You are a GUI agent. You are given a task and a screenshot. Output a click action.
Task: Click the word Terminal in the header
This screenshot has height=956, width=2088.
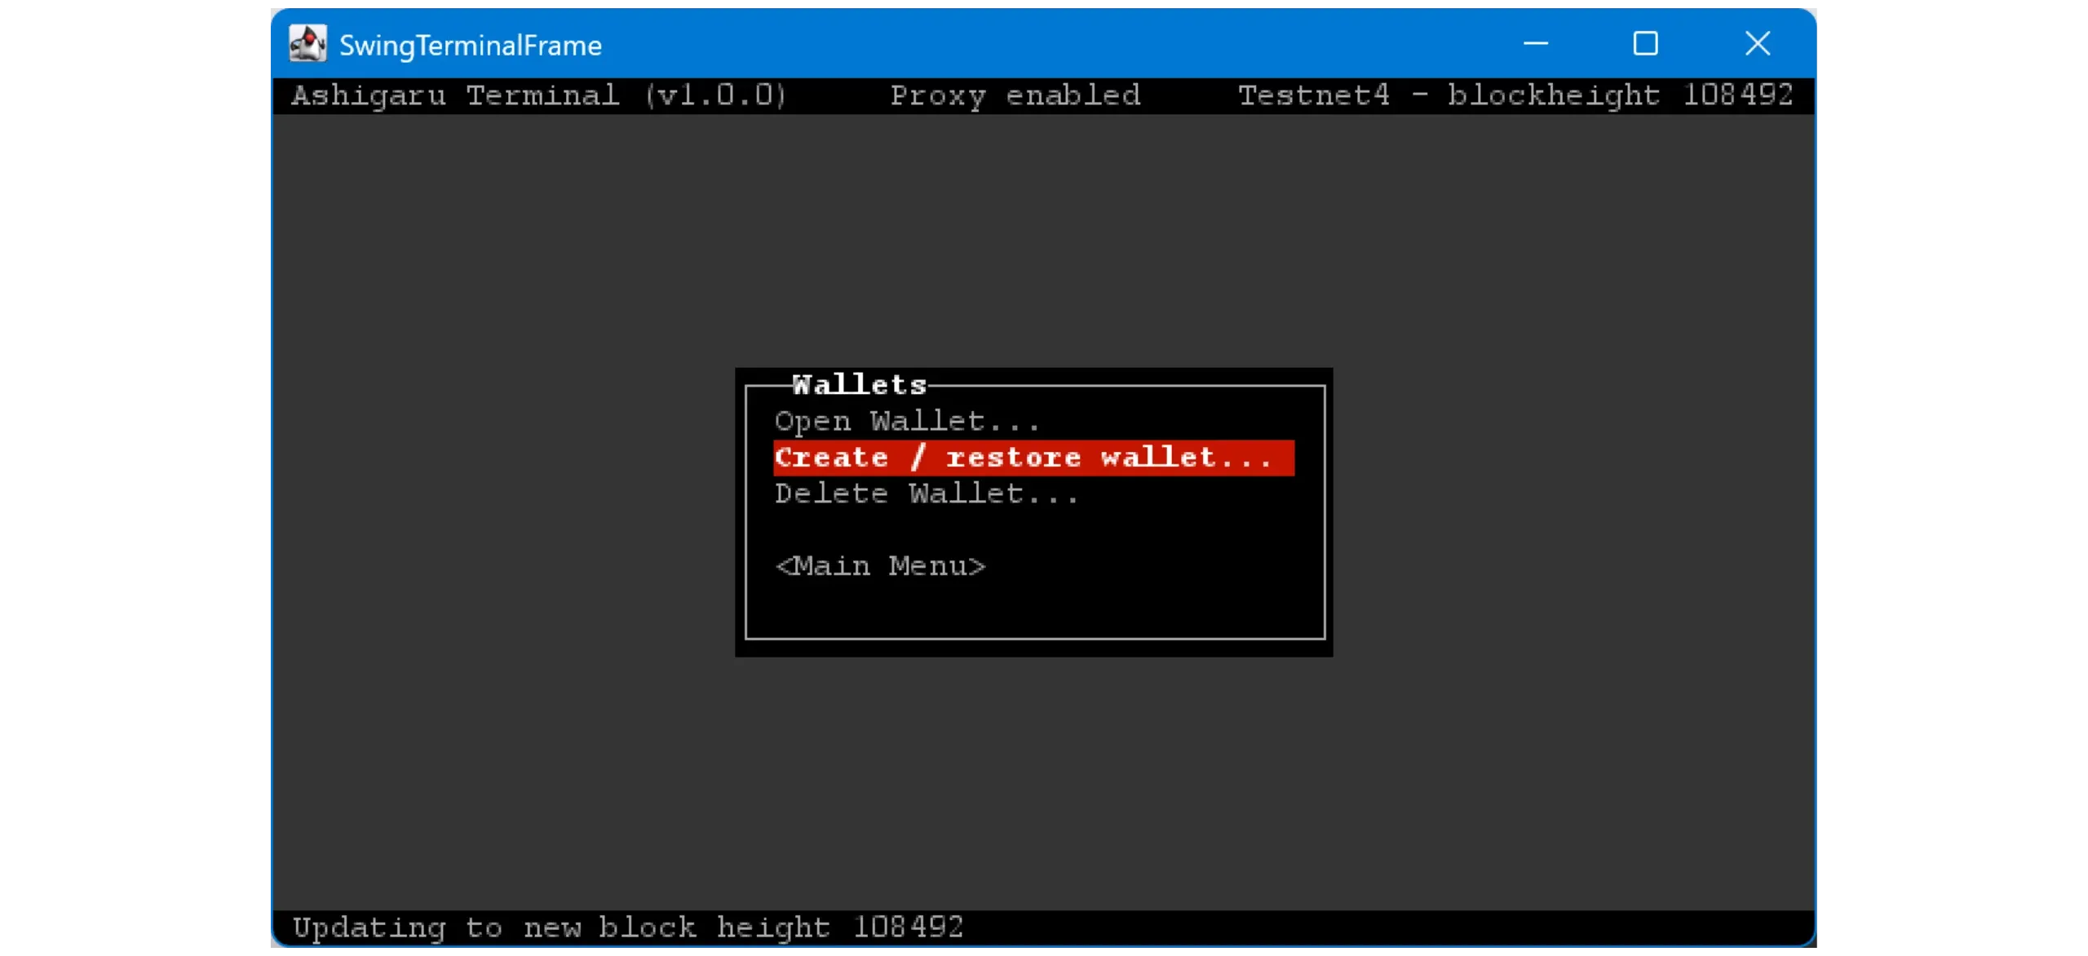pos(542,95)
